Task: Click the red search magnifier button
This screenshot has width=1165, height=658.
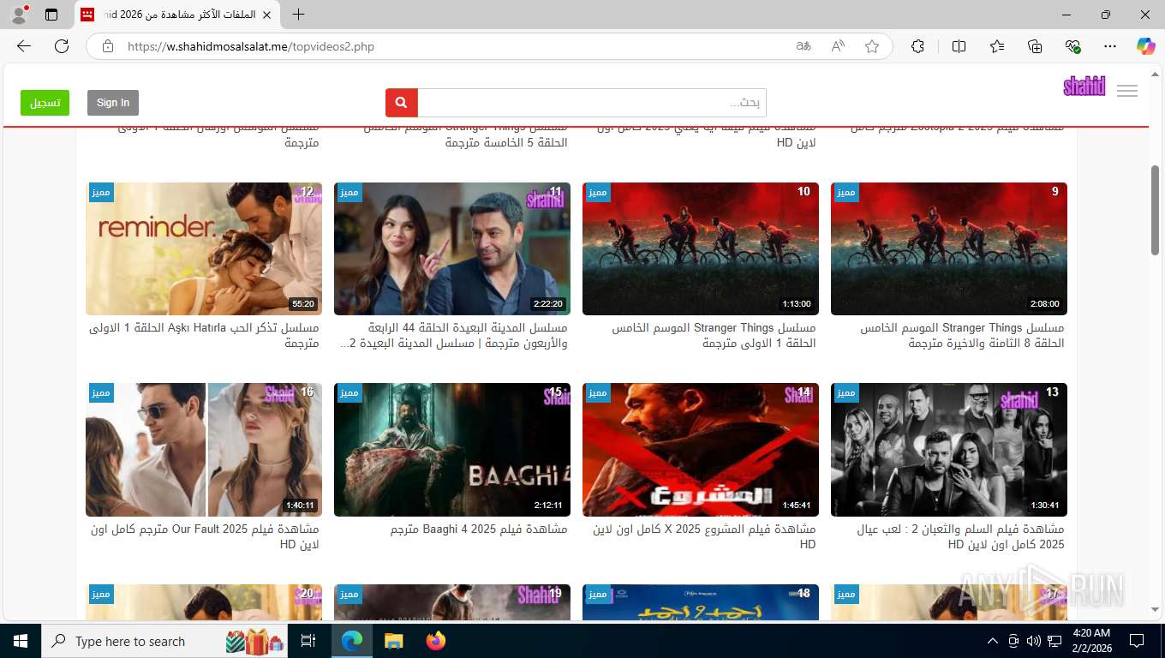Action: (x=401, y=103)
